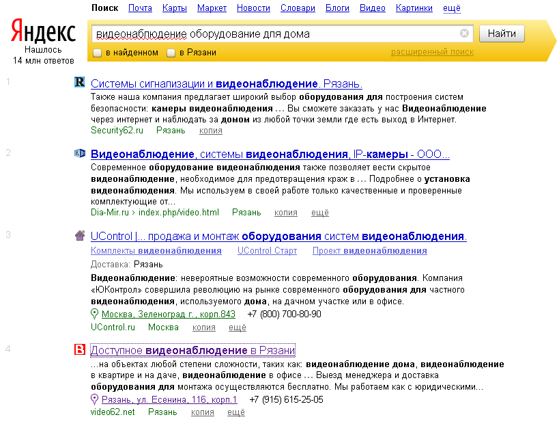The image size is (559, 428).
Task: Click the Dia-Mir.ru result favicon
Action: (x=80, y=153)
